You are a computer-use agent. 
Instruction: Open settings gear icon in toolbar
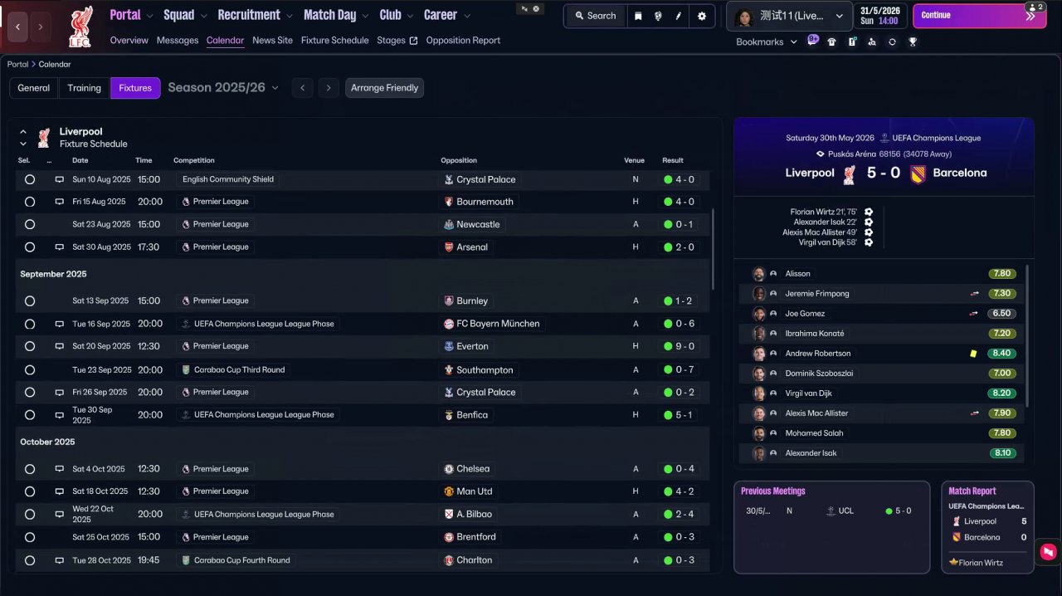coord(702,16)
